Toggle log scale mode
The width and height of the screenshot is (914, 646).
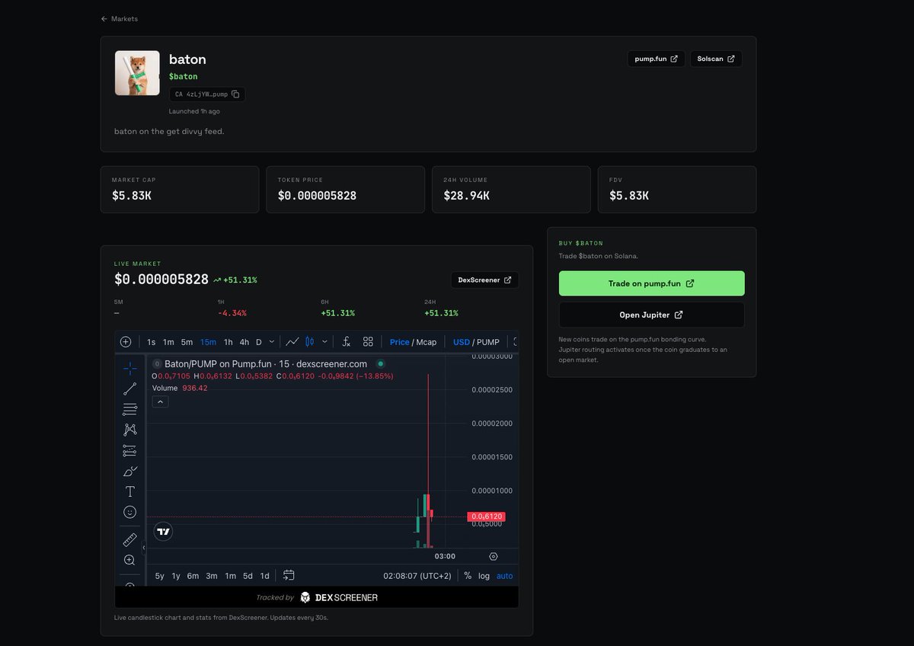click(484, 576)
